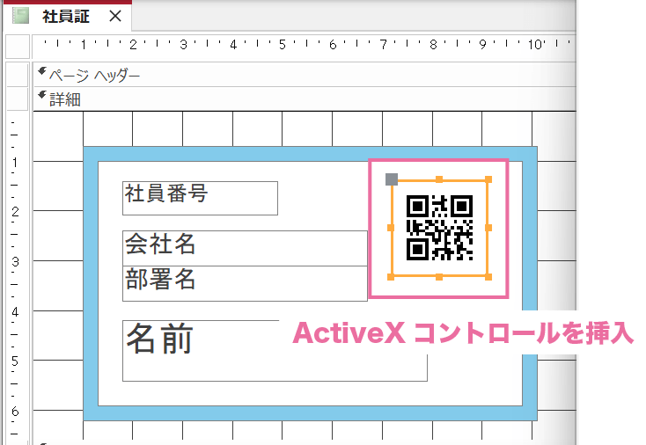Image resolution: width=646 pixels, height=445 pixels.
Task: Select the QR code ActiveX control
Action: click(439, 228)
